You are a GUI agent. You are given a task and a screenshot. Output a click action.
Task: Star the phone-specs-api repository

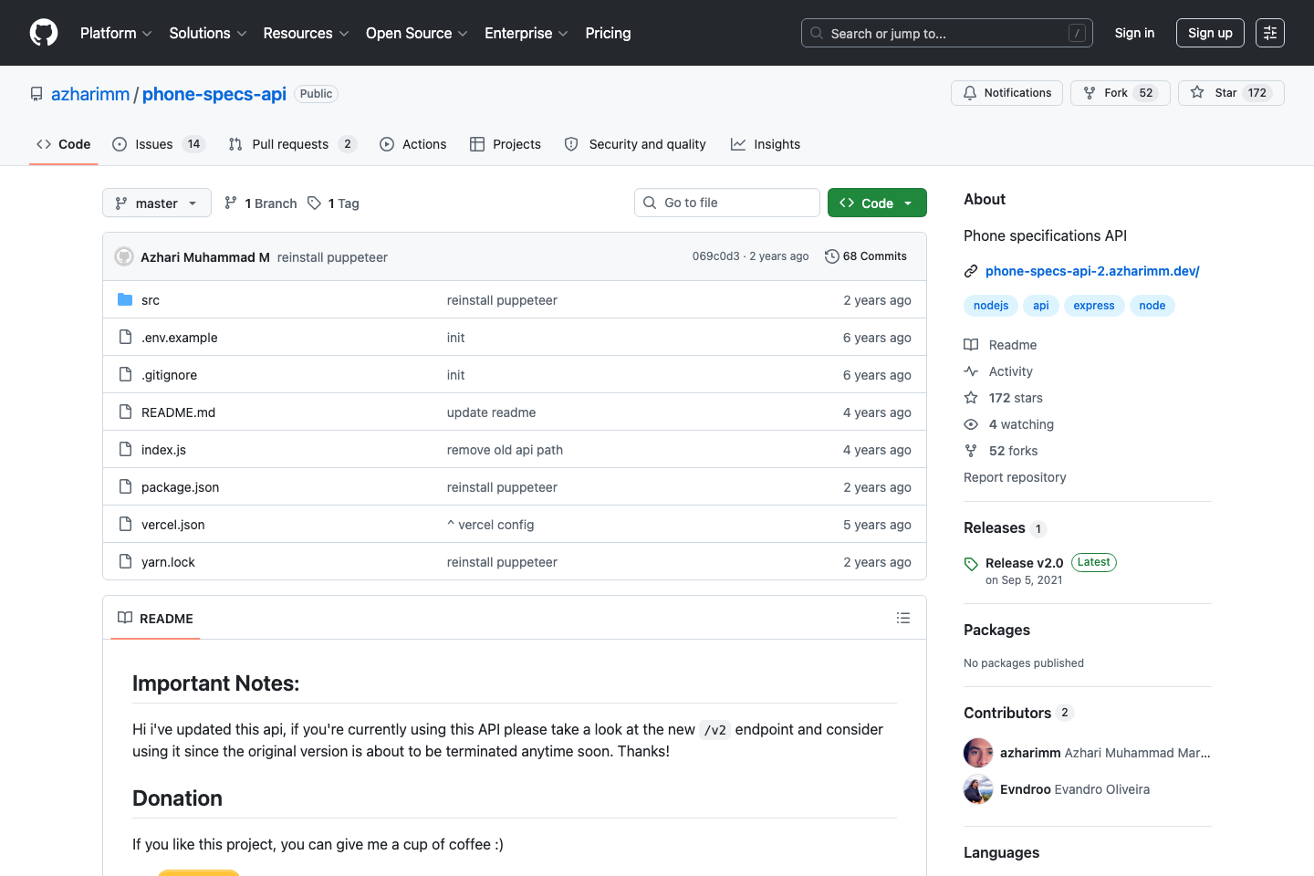coord(1230,93)
